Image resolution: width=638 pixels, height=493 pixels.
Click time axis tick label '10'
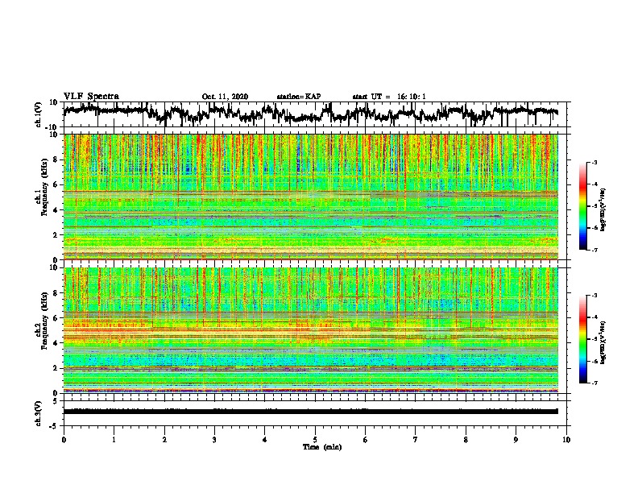[x=566, y=440]
